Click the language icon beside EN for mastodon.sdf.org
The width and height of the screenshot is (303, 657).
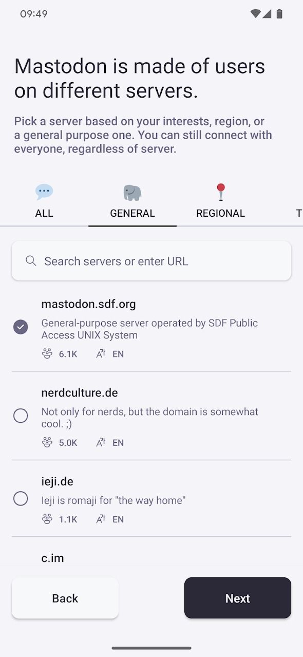pyautogui.click(x=100, y=353)
